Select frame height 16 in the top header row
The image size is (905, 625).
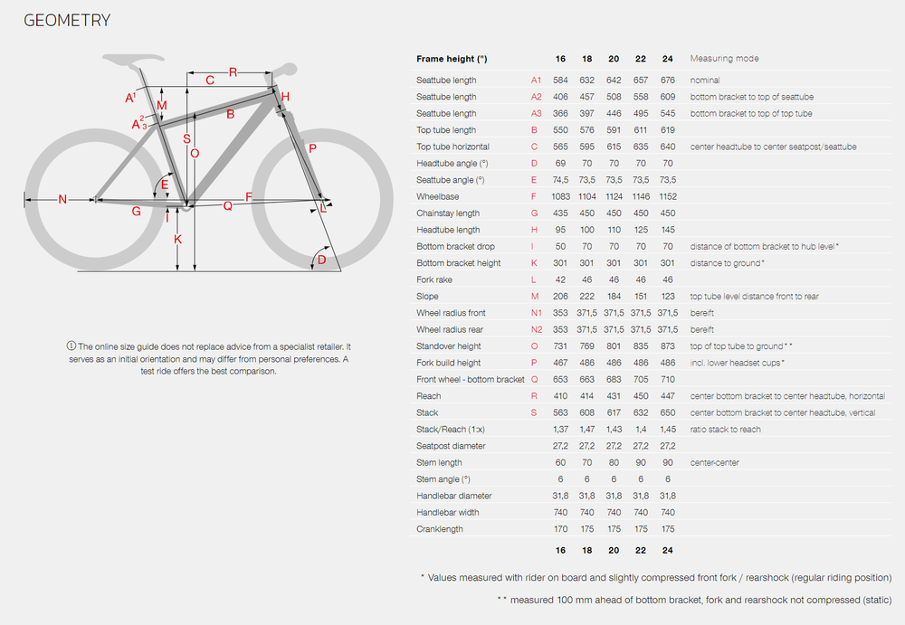[x=560, y=59]
